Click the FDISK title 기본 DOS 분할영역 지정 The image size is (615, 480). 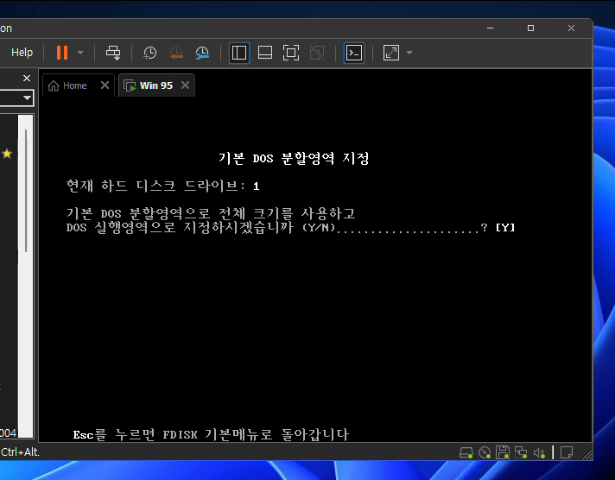click(x=294, y=158)
